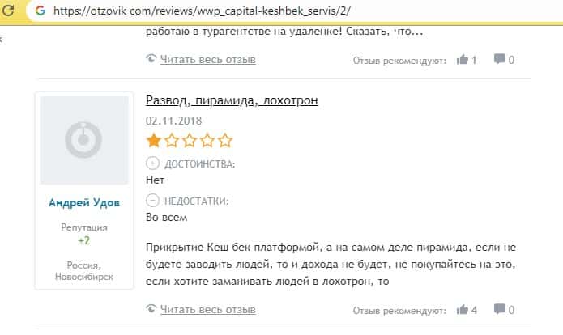The image size is (563, 335).
Task: Click the comment bubble icon in Андрей Удов's review
Action: (500, 309)
